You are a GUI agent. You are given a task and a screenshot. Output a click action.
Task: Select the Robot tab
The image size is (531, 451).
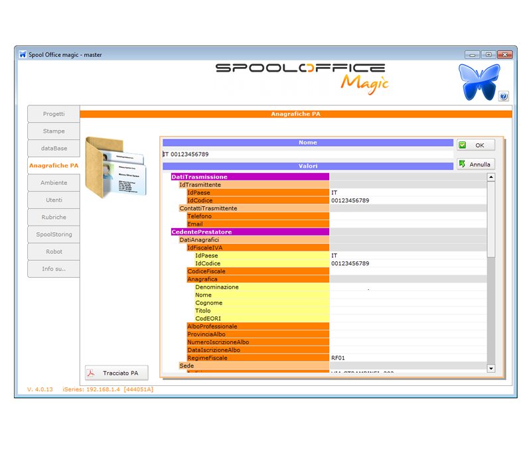[x=54, y=252]
